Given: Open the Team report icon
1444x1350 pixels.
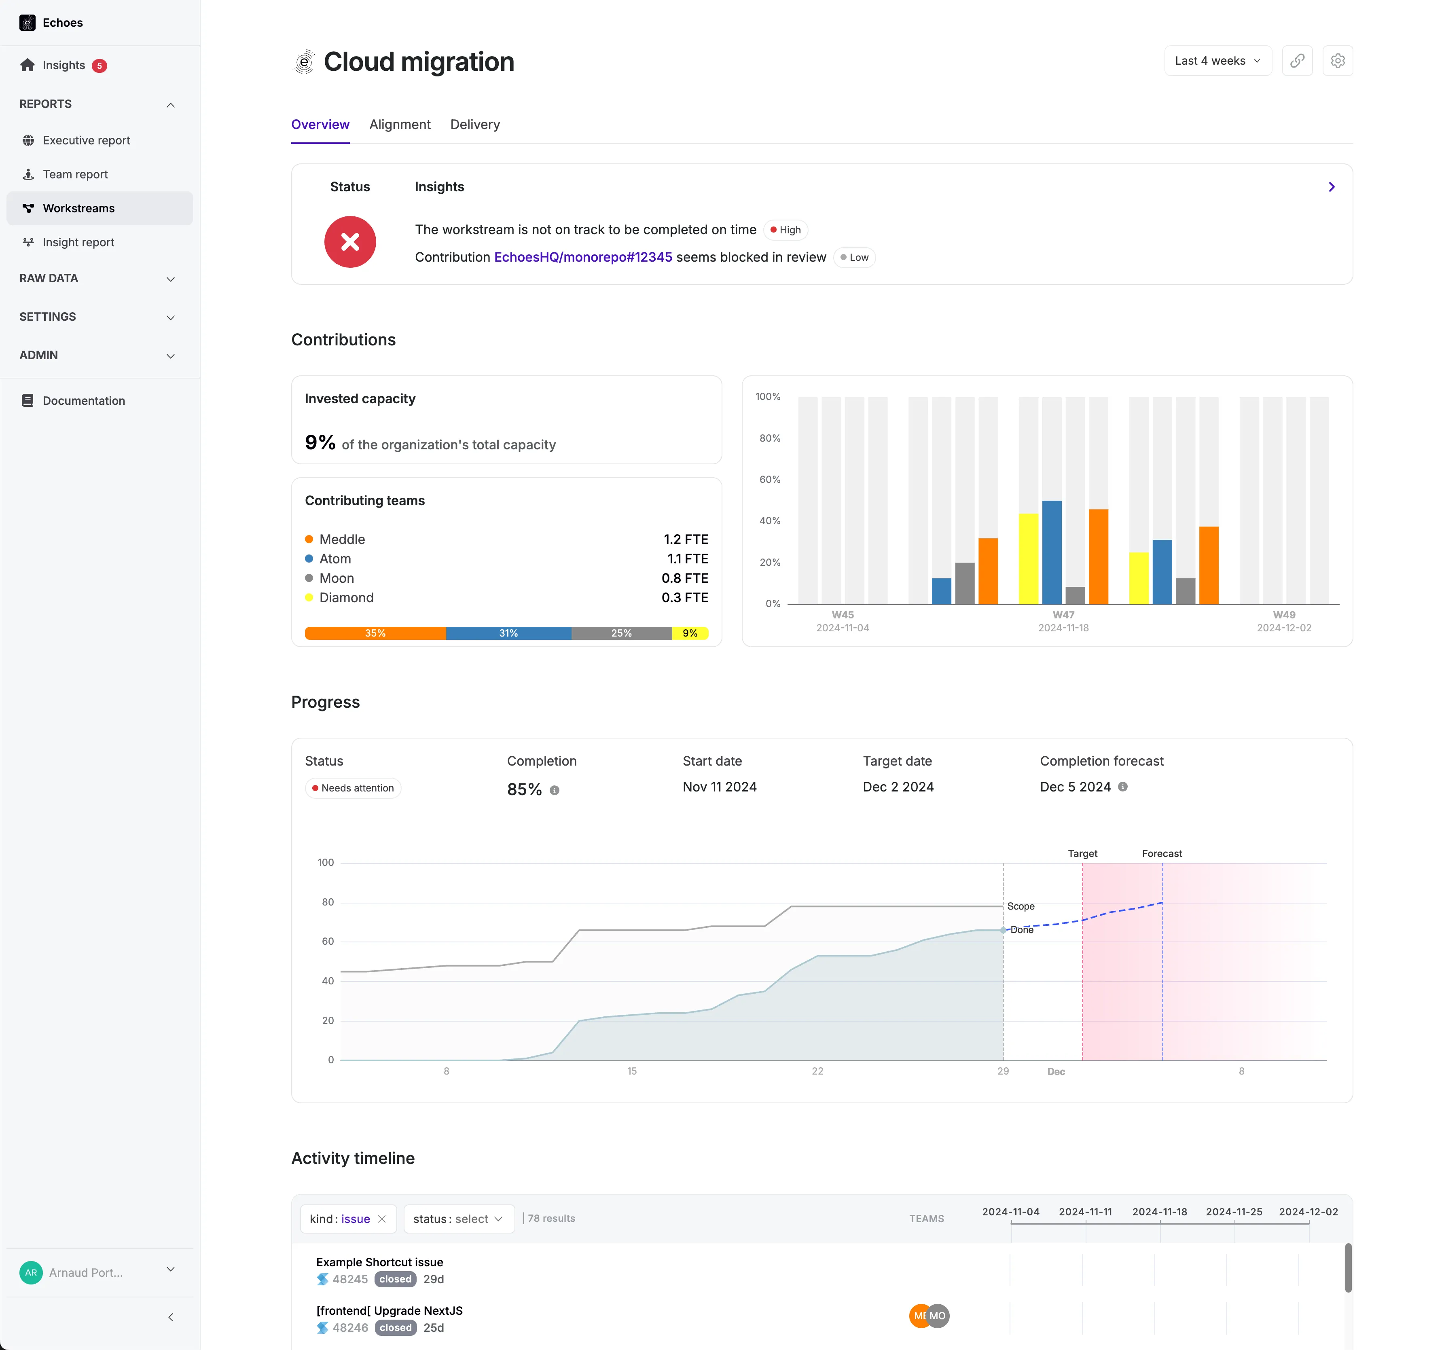Looking at the screenshot, I should pyautogui.click(x=28, y=174).
